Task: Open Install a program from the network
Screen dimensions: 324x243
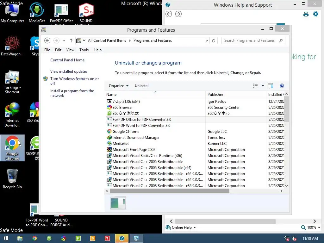Action: pyautogui.click(x=72, y=93)
